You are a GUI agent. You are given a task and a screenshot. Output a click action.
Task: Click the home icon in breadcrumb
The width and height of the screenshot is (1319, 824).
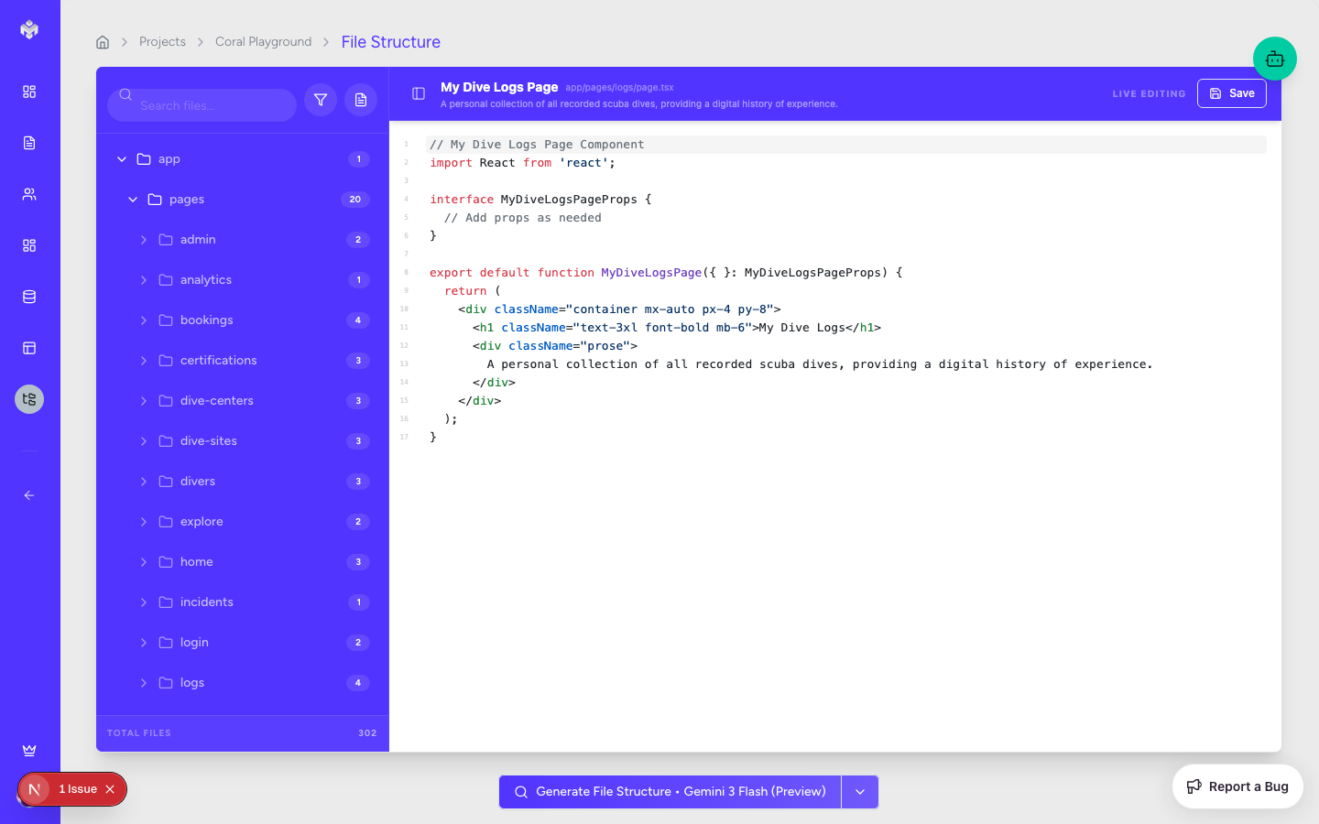tap(103, 42)
